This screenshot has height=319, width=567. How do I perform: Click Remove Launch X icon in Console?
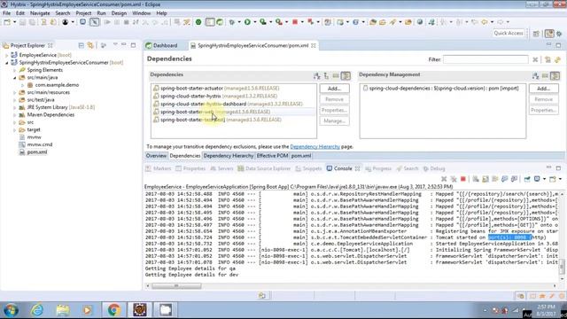[444, 179]
